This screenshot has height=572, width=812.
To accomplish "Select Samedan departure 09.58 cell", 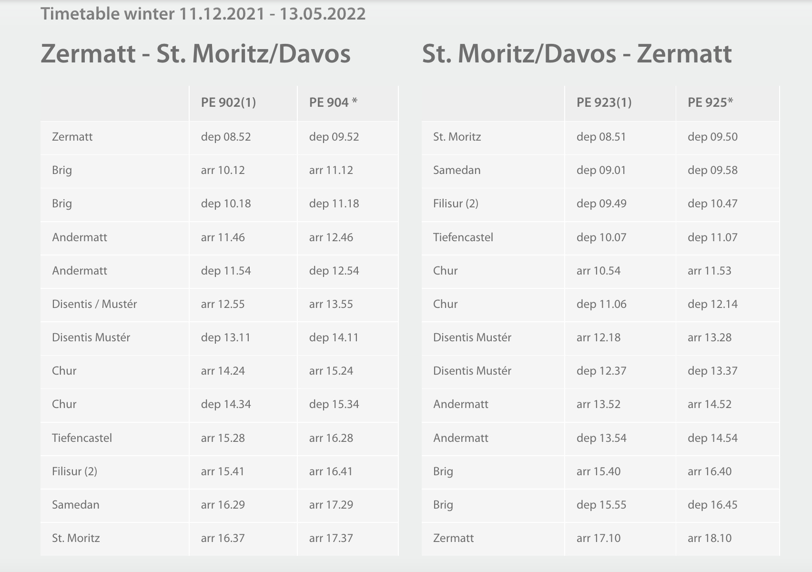I will pyautogui.click(x=728, y=171).
